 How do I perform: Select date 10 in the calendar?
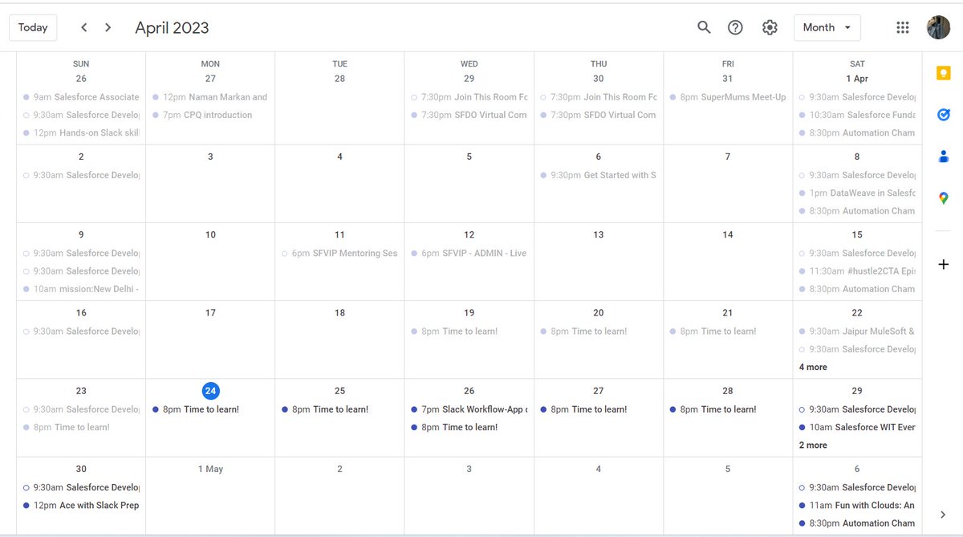pyautogui.click(x=210, y=234)
